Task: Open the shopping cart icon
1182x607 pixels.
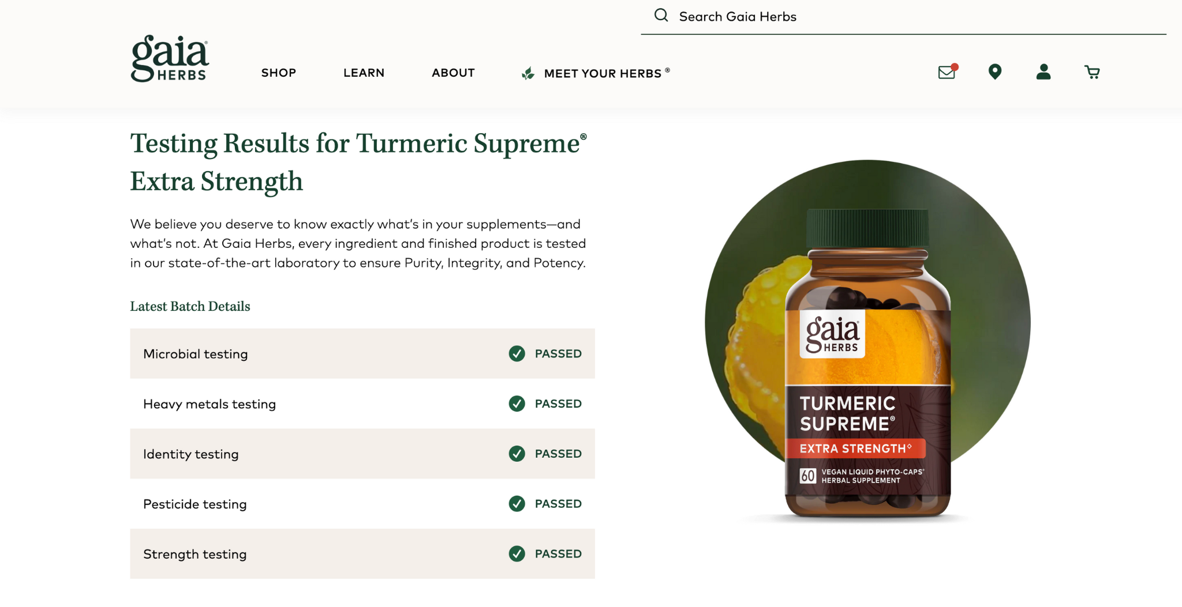Action: [1092, 72]
